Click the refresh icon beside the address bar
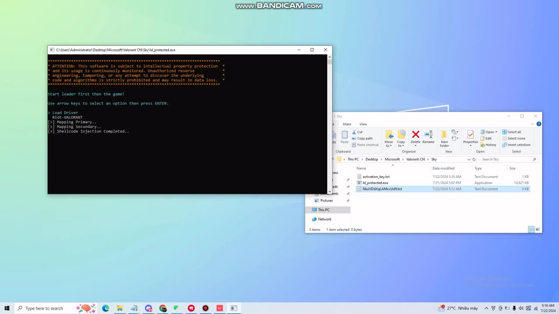Viewport: 559px width, 314px height. click(x=474, y=159)
